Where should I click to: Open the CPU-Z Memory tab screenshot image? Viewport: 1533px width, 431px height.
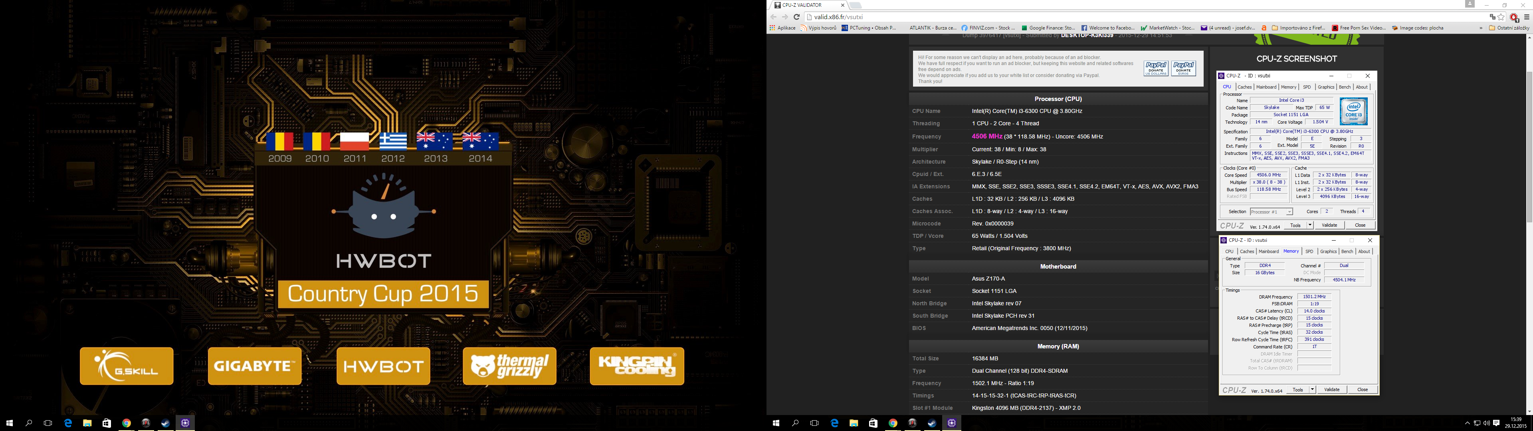click(1299, 316)
